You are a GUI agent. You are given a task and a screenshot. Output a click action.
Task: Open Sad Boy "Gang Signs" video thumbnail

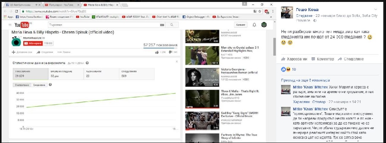pyautogui.click(x=202, y=121)
